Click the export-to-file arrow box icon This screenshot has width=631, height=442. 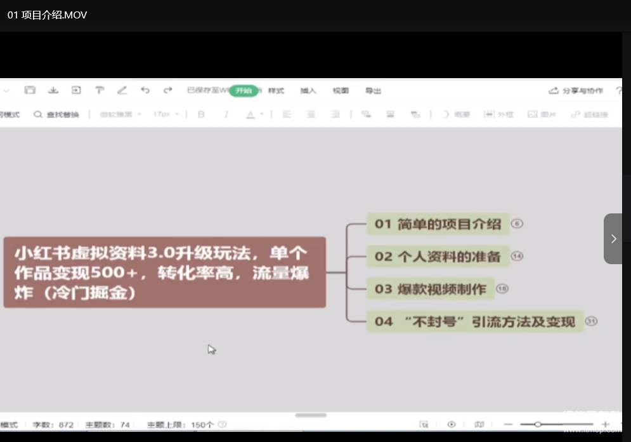[76, 90]
